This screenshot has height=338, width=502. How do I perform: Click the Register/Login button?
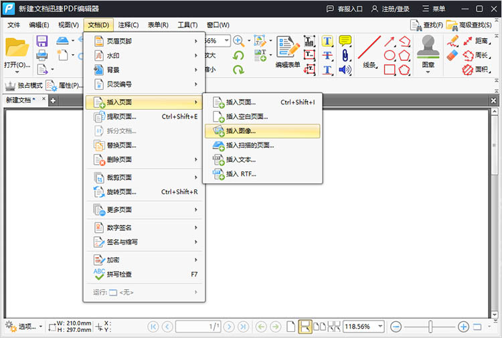[390, 9]
